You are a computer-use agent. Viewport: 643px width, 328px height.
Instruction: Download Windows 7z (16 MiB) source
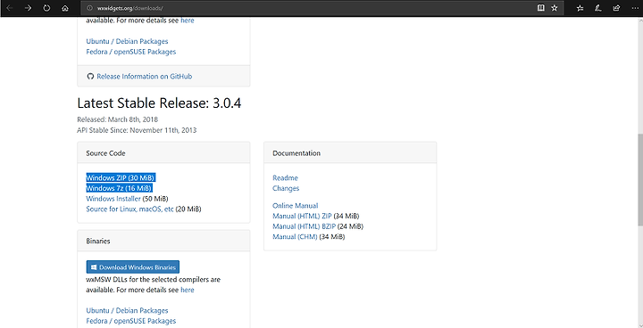pyautogui.click(x=119, y=188)
